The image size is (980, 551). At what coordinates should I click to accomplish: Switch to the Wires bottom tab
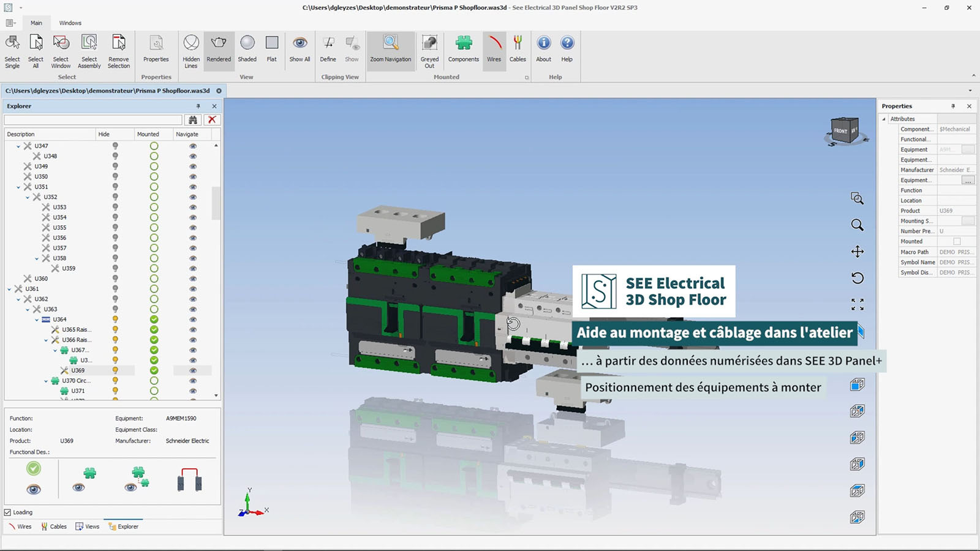20,527
